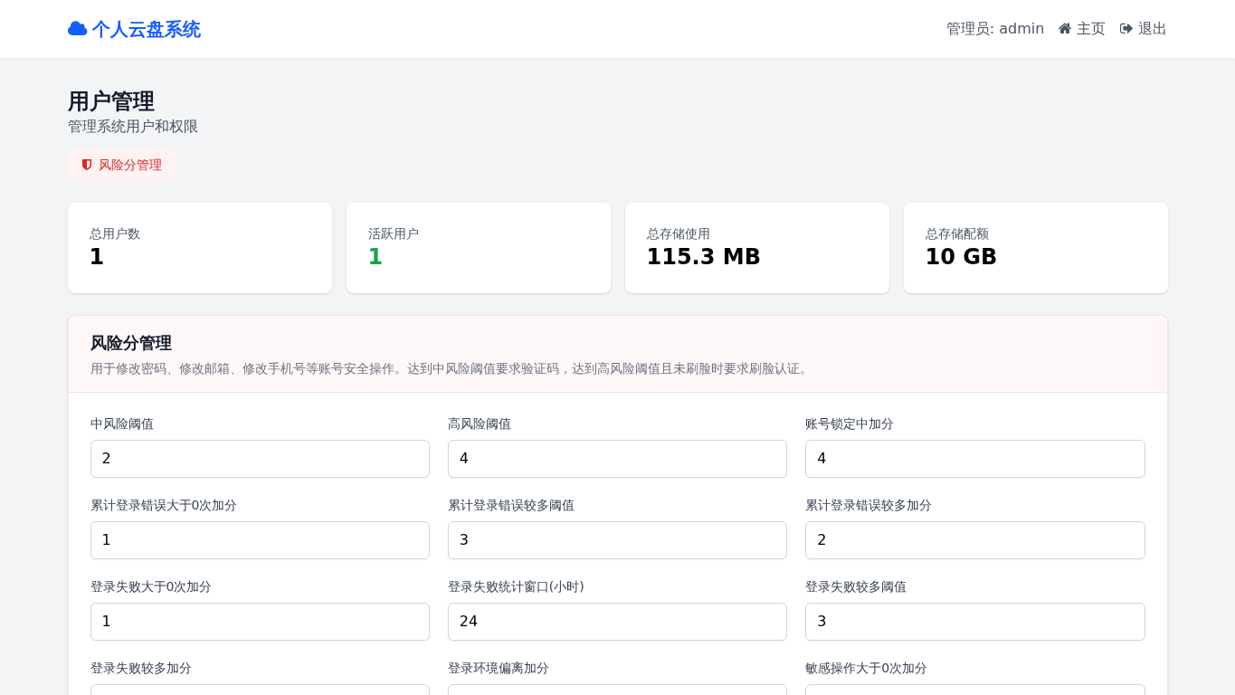Click the 登录环境偏离加分 label

pos(499,668)
